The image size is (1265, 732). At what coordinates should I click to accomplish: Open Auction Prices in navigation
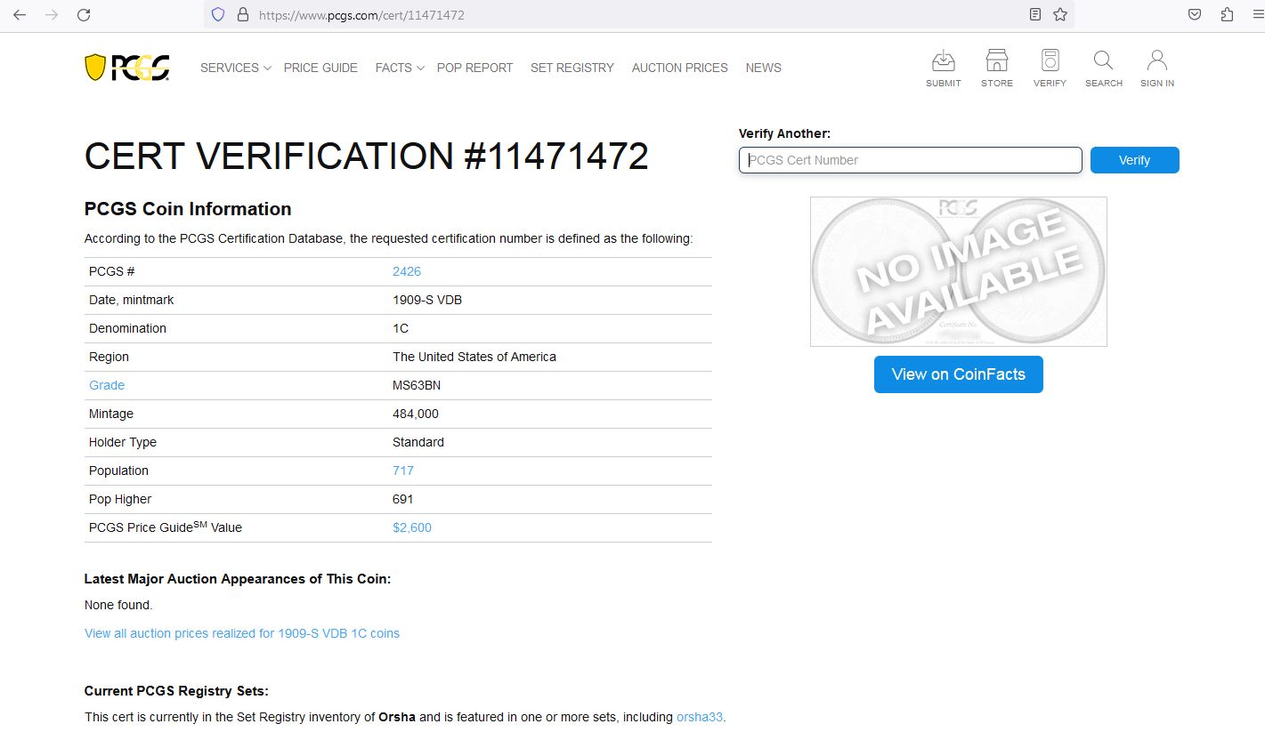pyautogui.click(x=679, y=68)
